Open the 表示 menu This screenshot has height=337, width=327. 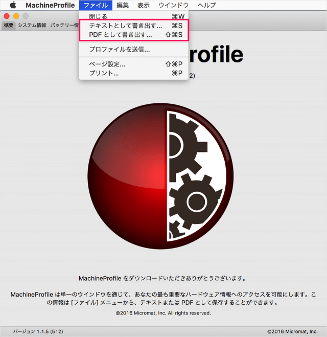click(x=144, y=5)
